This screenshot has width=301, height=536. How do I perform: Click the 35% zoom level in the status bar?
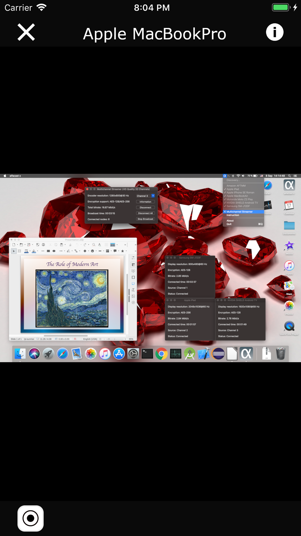(x=131, y=339)
